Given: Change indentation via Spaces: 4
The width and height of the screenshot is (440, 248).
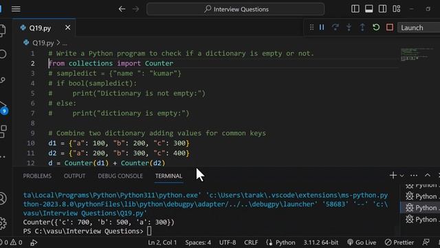Looking at the screenshot, I should (x=198, y=242).
